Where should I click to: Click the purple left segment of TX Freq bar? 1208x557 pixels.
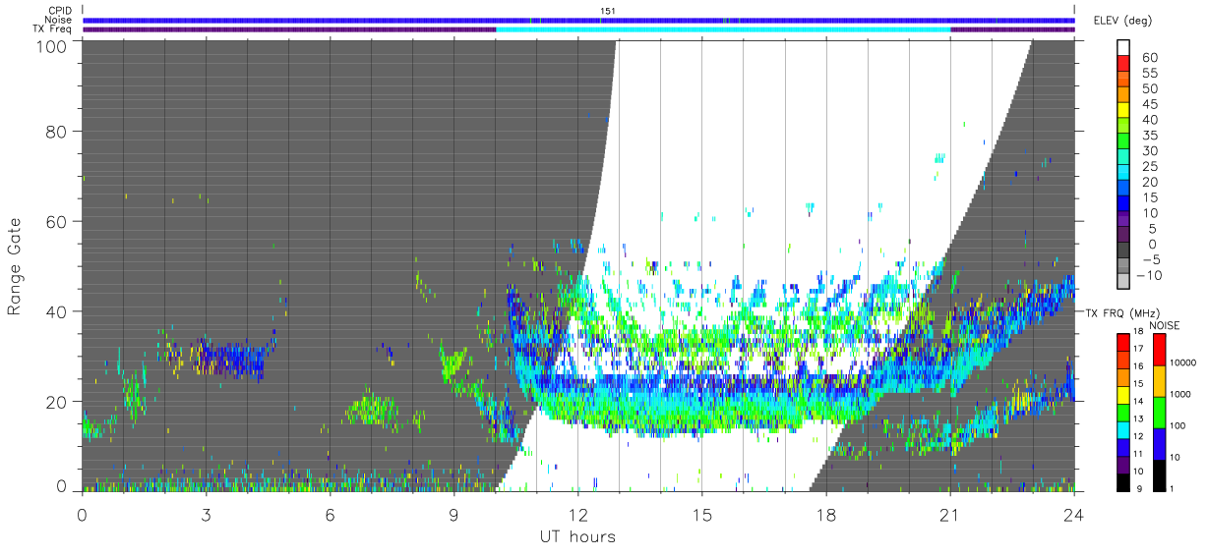[289, 29]
